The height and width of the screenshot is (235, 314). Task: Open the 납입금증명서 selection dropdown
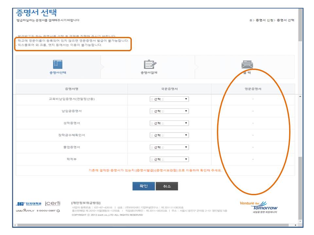(169, 111)
